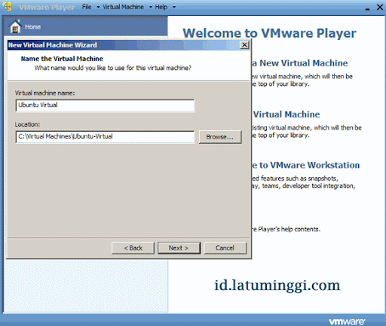Click the Open a Virtual Machine heading link

[286, 114]
